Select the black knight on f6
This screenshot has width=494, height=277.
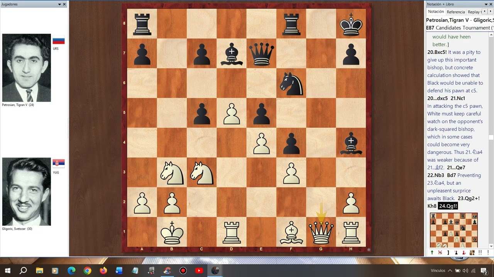(291, 83)
